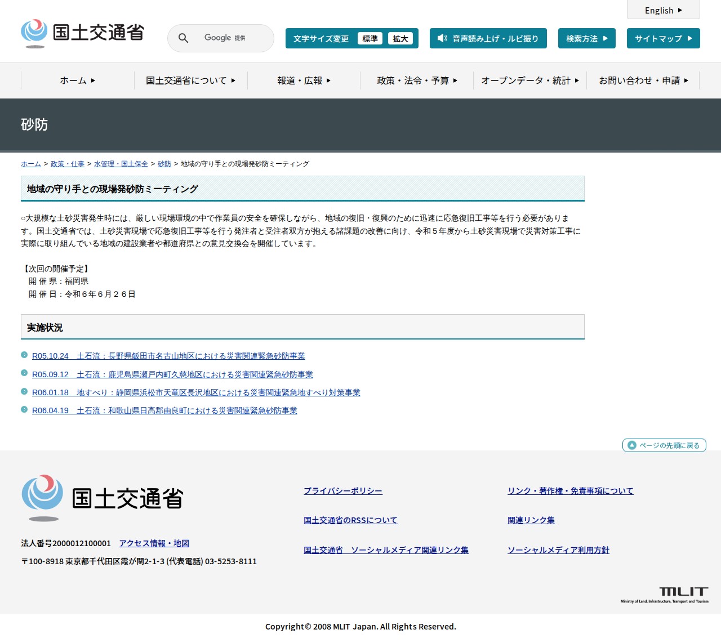721x643 pixels.
Task: Click the footer 国土交通省 logo
Action: pos(103,498)
